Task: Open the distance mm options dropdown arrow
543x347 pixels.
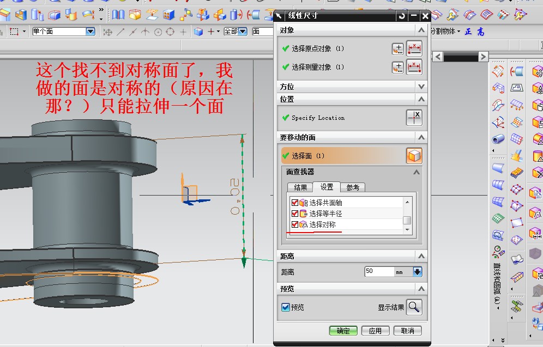Action: [x=417, y=271]
